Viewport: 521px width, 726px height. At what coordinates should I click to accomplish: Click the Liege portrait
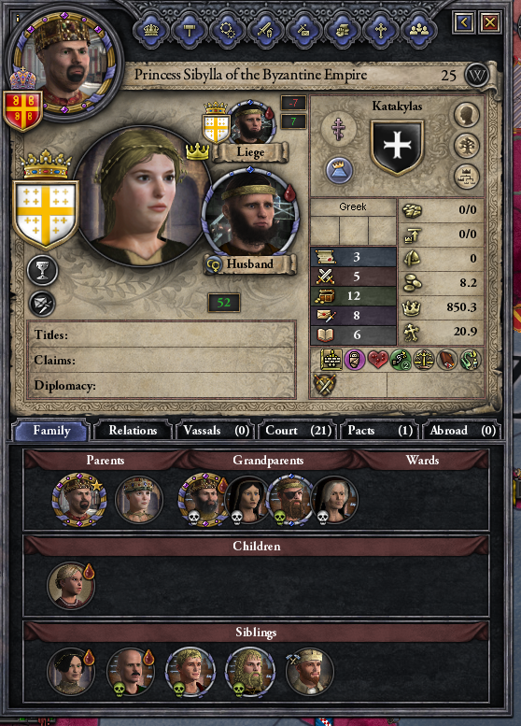click(x=251, y=122)
